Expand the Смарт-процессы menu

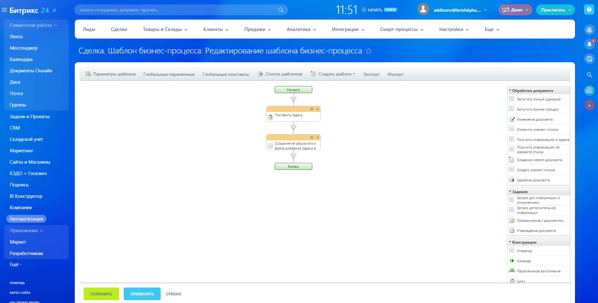pos(401,29)
